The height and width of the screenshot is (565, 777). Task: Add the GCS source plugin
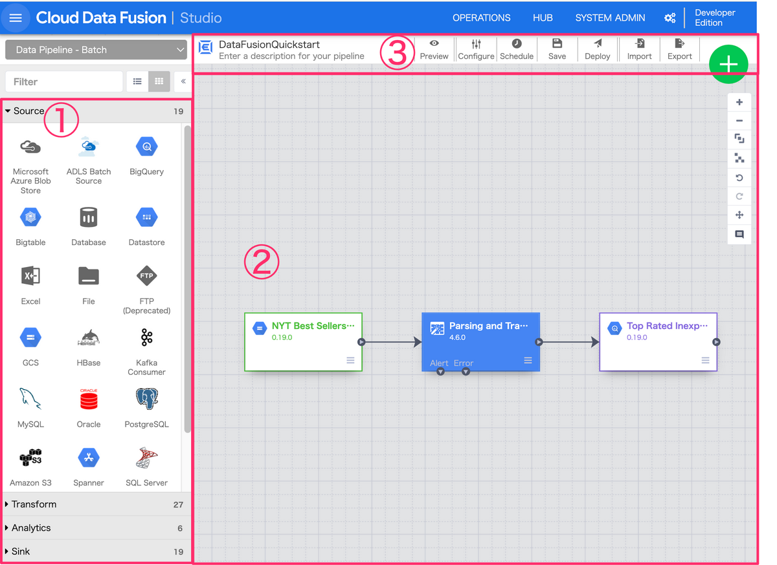(x=30, y=346)
